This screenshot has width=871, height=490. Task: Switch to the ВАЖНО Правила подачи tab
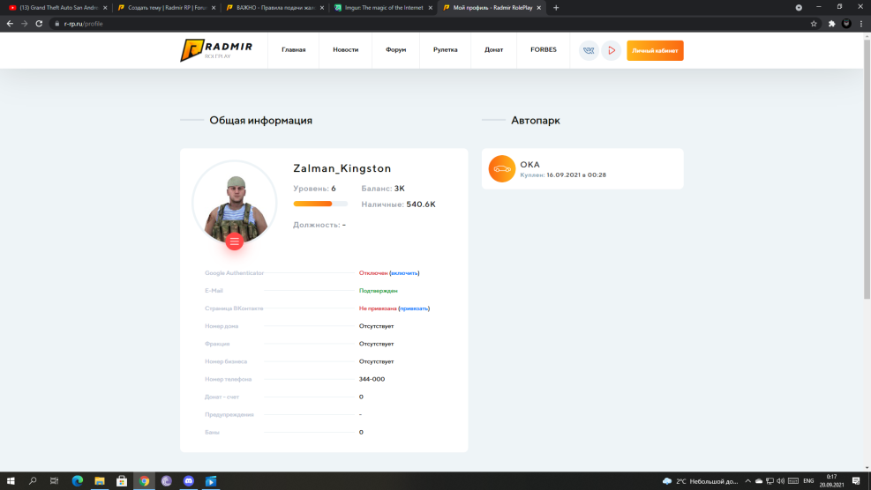tap(274, 8)
